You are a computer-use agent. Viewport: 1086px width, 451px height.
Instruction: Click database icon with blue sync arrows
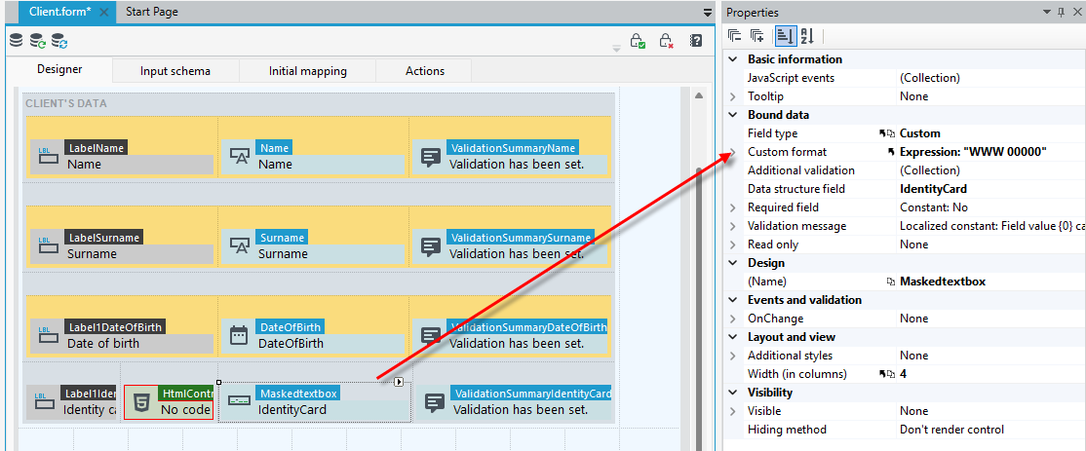coord(60,42)
